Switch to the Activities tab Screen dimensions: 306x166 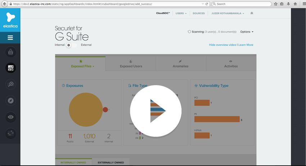tap(231, 64)
